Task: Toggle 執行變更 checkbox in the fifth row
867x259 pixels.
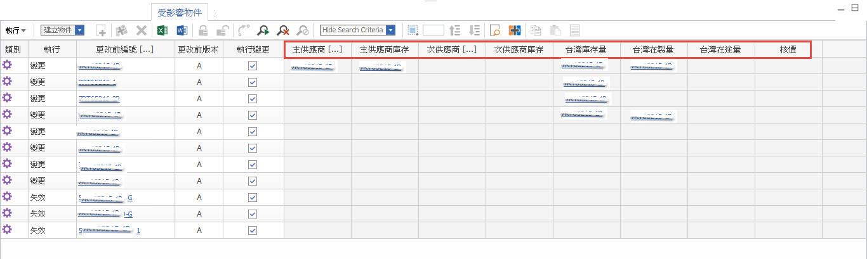Action: pos(253,131)
